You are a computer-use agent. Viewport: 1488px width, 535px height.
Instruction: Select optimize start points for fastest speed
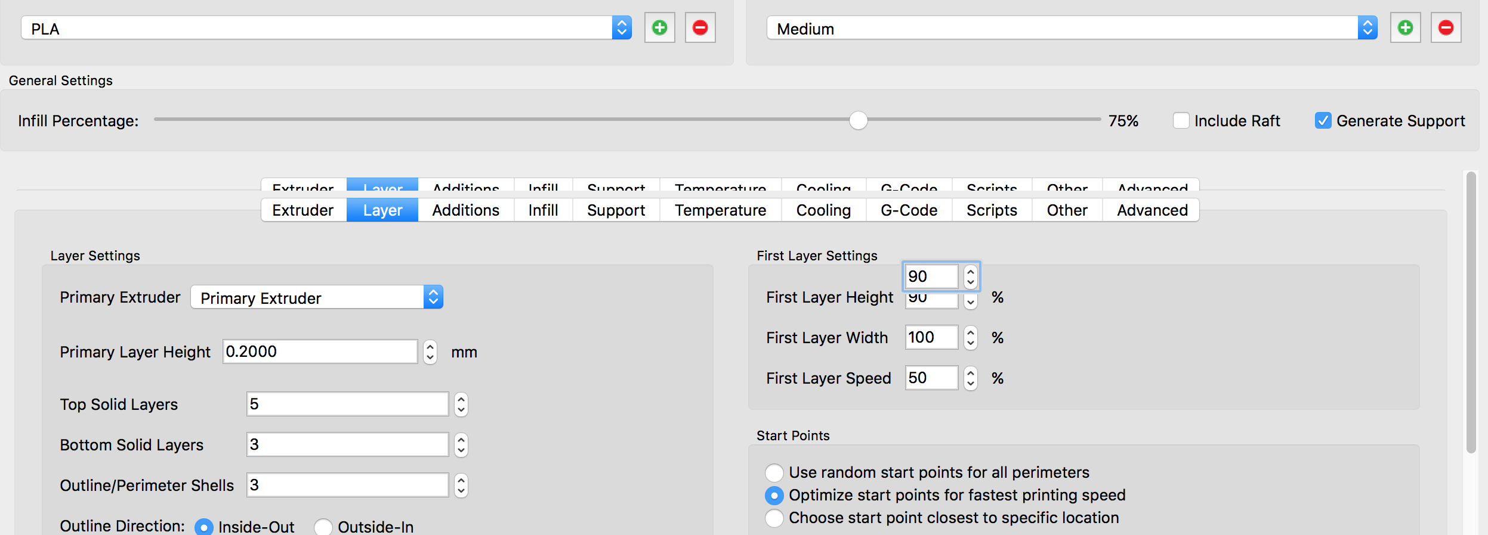[774, 495]
